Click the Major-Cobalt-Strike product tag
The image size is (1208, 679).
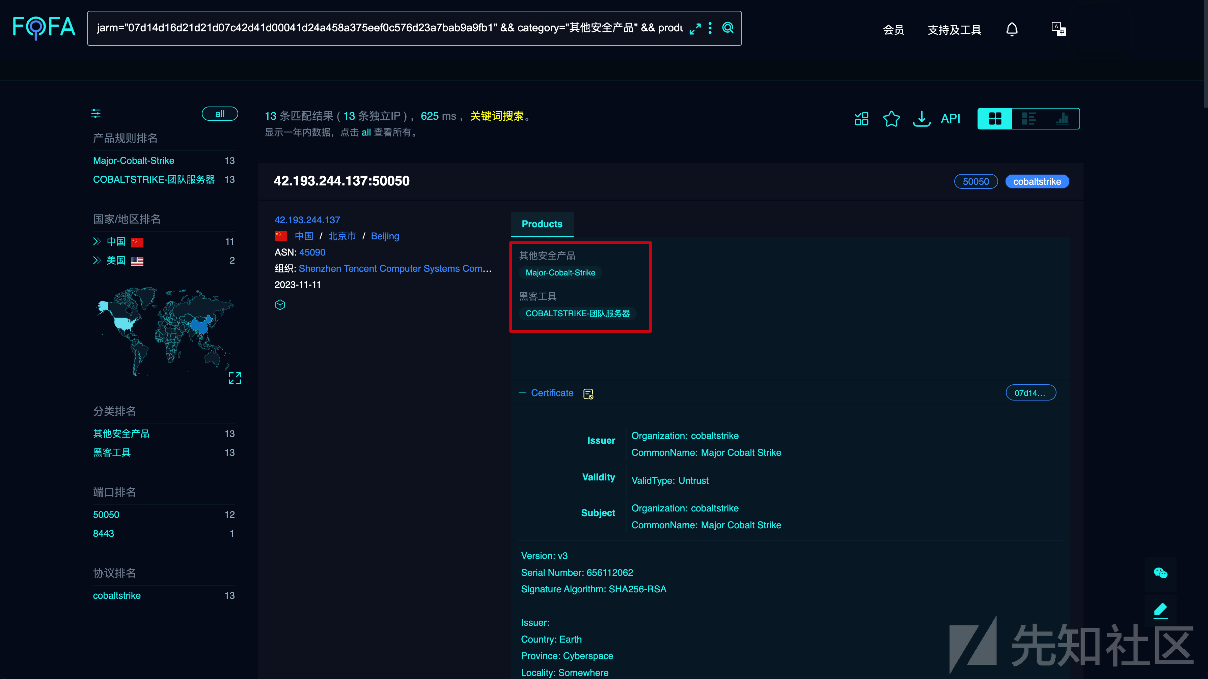(560, 273)
